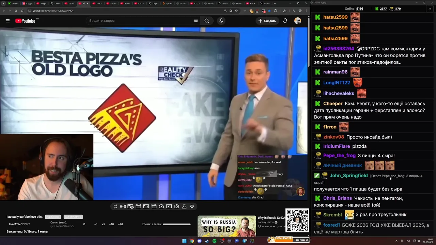Viewport: 436px width, 245px height.
Task: Open Steam from taskbar
Action: 207,241
